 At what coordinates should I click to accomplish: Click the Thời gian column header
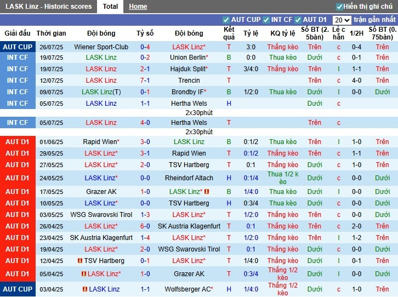coord(51,33)
